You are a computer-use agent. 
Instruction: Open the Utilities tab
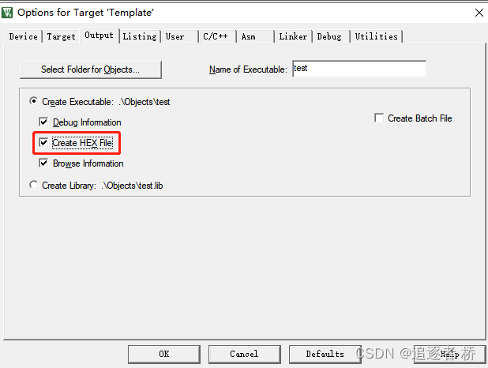(377, 37)
